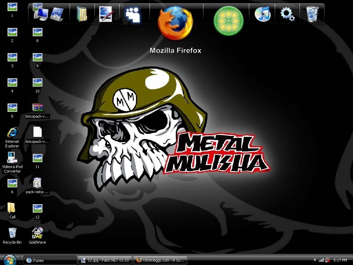The width and height of the screenshot is (353, 265).
Task: Select the desktop image file named 12
Action: pos(37,212)
